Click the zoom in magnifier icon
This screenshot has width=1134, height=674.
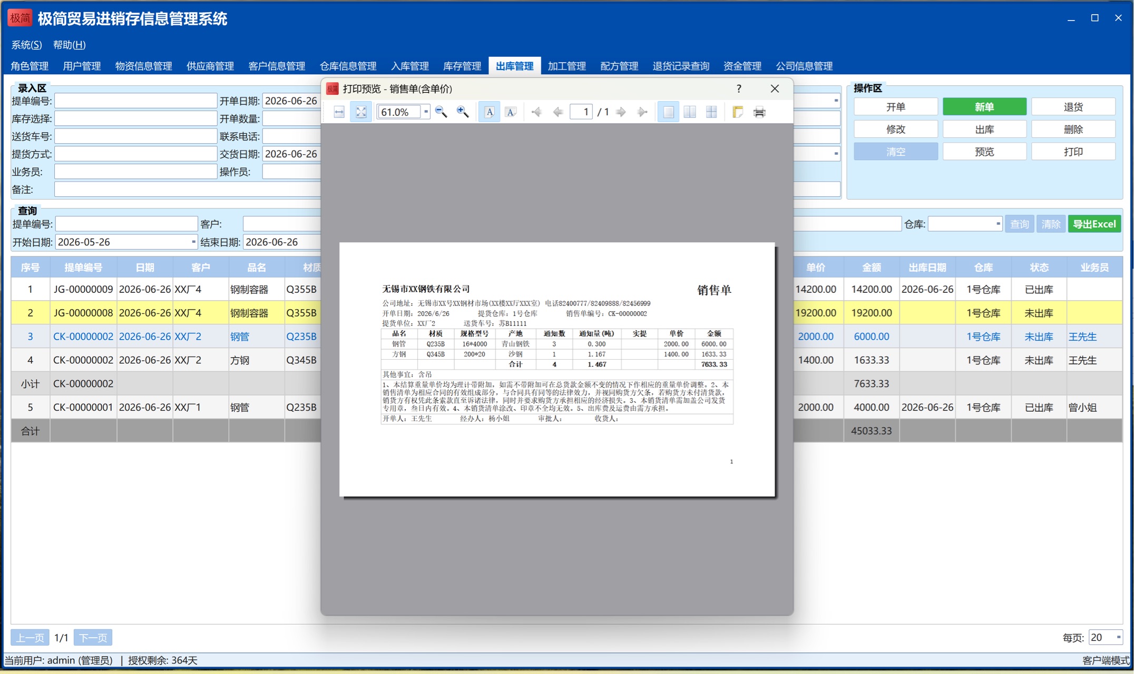(463, 112)
